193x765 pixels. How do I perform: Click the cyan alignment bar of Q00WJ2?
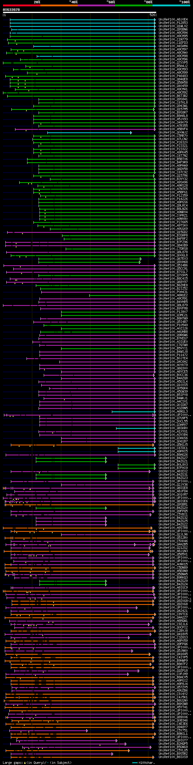(x=89, y=133)
